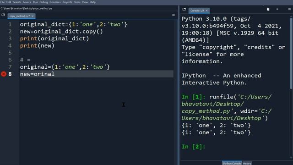Open the editor file browse tabs icon
The height and width of the screenshot is (165, 293).
(3, 15)
